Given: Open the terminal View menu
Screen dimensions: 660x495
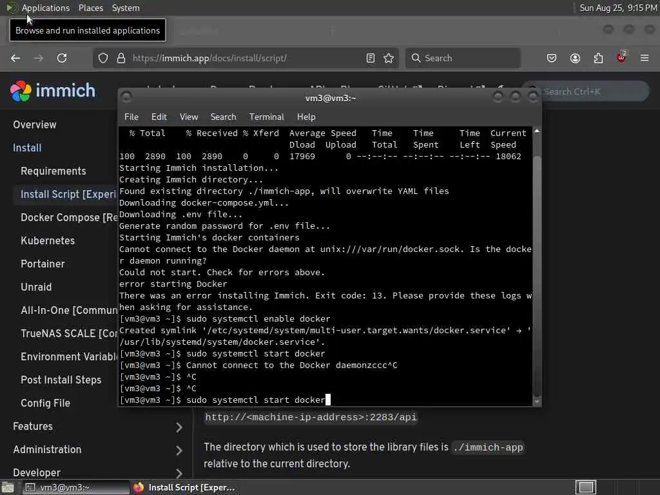Looking at the screenshot, I should pyautogui.click(x=189, y=117).
